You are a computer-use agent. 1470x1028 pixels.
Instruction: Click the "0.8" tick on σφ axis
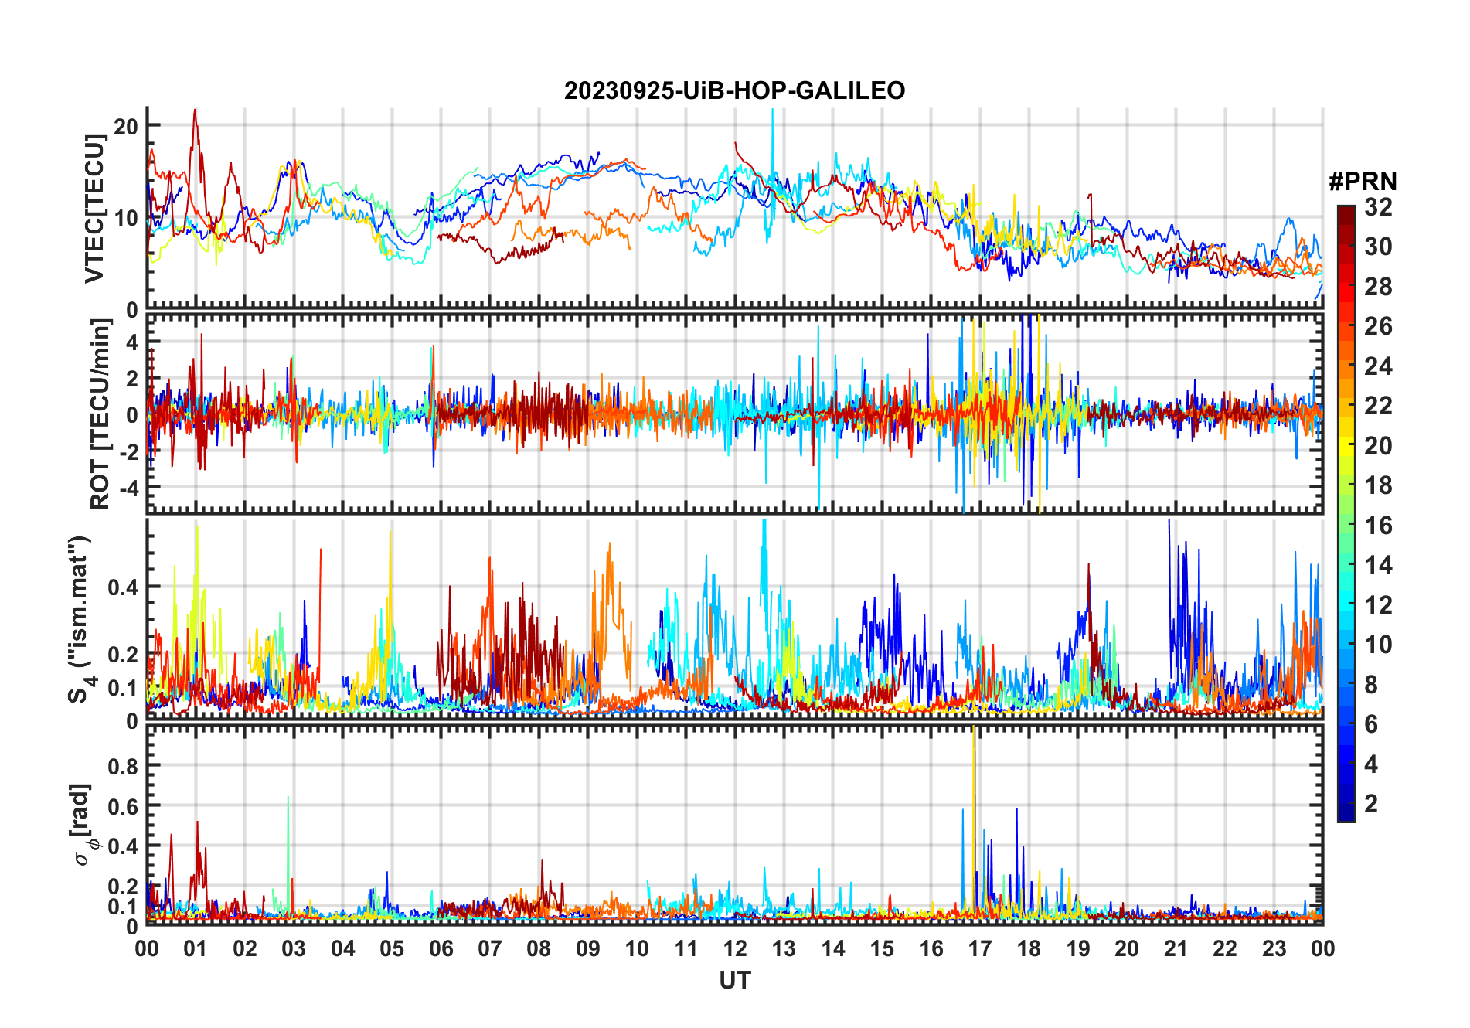(124, 766)
